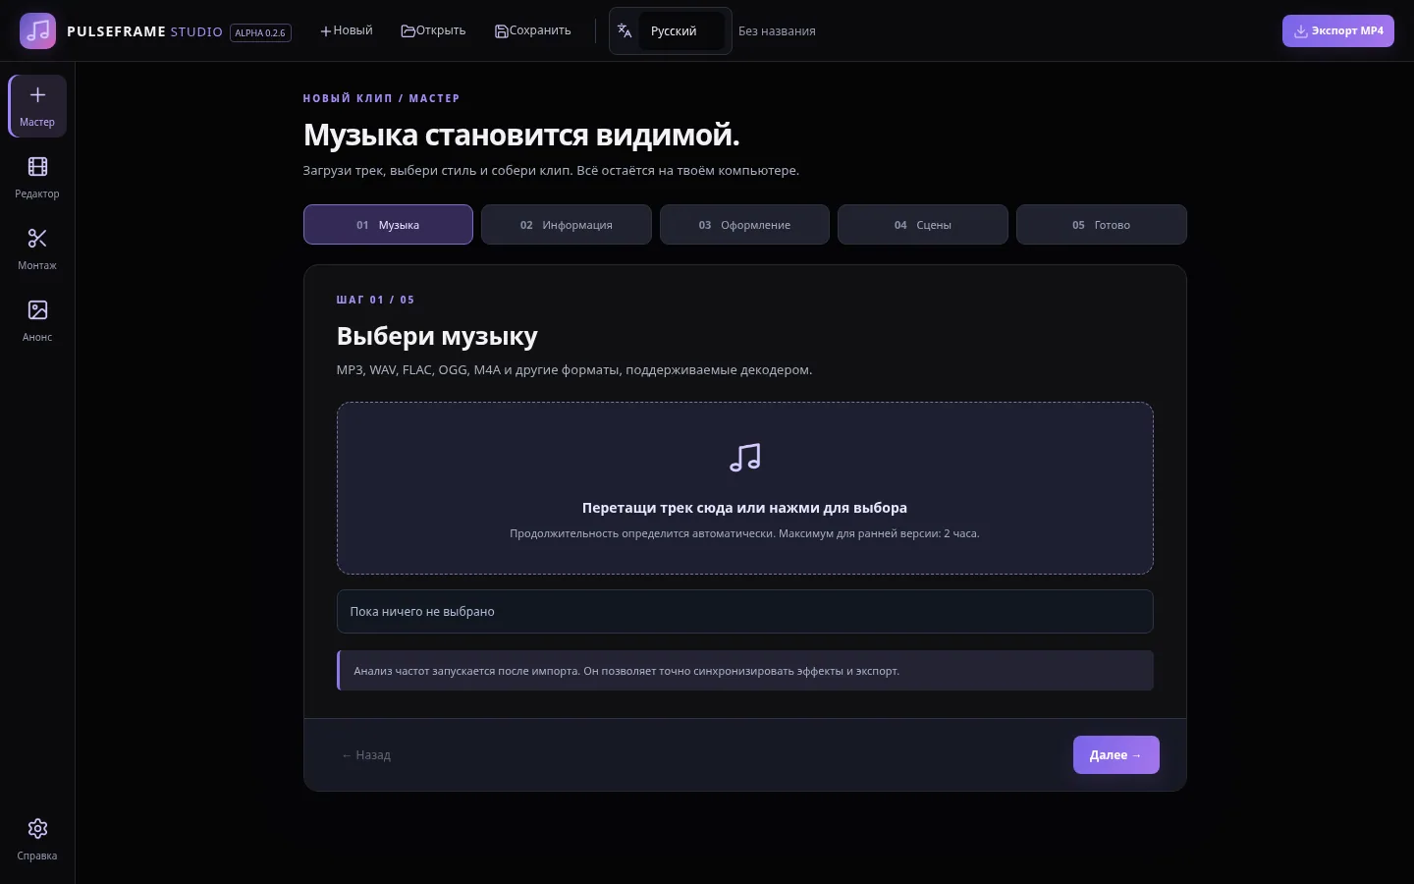Select the 01 Музыка step tab
This screenshot has width=1414, height=884.
tap(388, 224)
